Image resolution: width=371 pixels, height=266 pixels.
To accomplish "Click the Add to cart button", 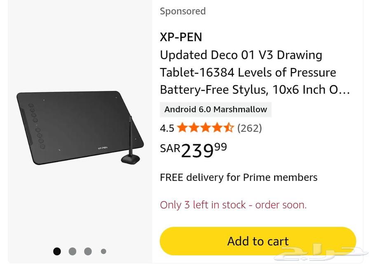I will tap(258, 241).
